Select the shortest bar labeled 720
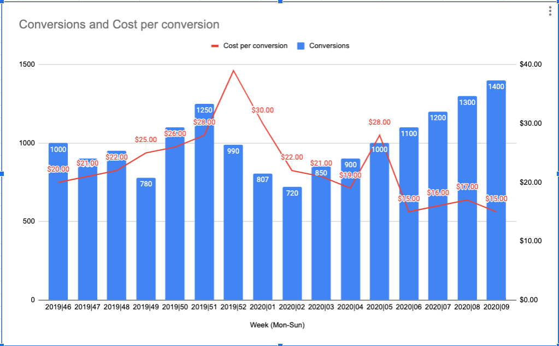Screen dimensions: 559x346 [293, 246]
